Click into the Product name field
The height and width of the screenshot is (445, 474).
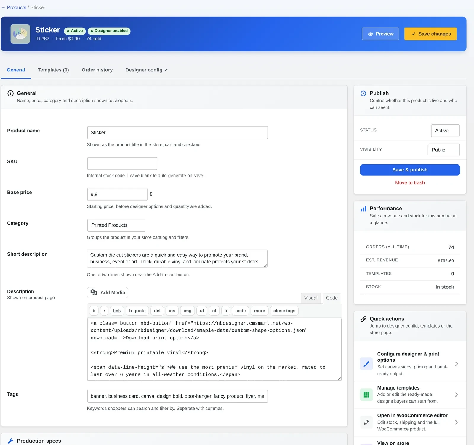click(x=177, y=133)
